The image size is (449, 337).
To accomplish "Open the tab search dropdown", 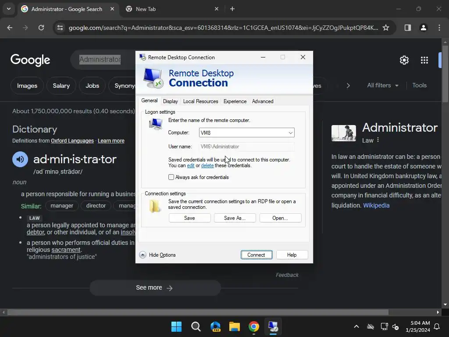I will (9, 9).
